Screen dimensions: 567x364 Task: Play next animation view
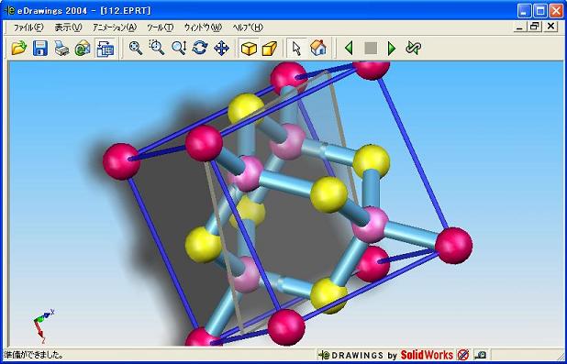tap(392, 48)
